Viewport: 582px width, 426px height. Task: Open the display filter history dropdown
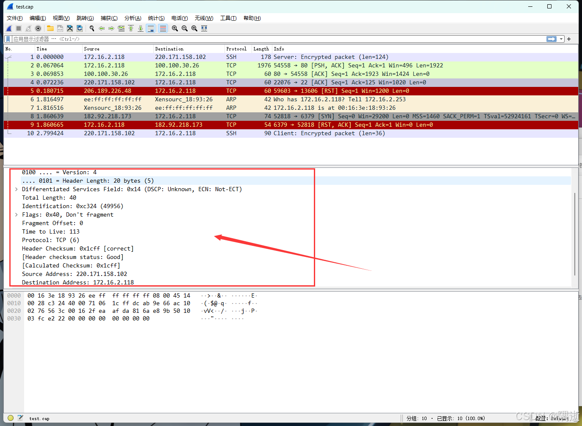(x=562, y=39)
